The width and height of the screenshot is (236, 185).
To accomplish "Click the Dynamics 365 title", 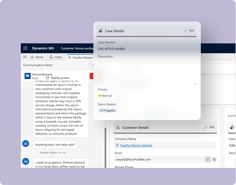I will (x=43, y=48).
